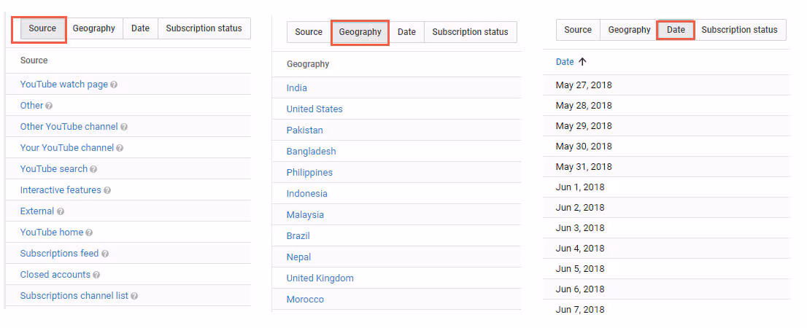807x328 pixels.
Task: Click help icon next to Other
Action: pyautogui.click(x=49, y=106)
